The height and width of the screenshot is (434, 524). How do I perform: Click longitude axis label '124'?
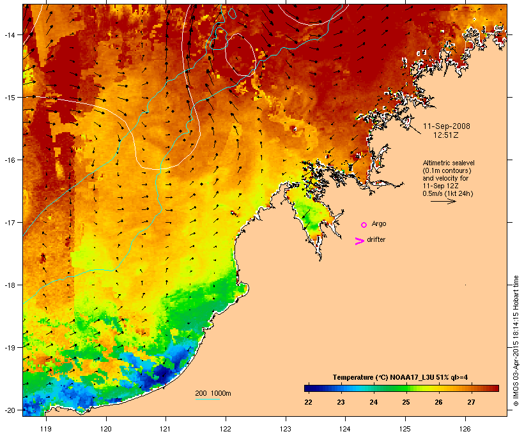click(x=345, y=429)
